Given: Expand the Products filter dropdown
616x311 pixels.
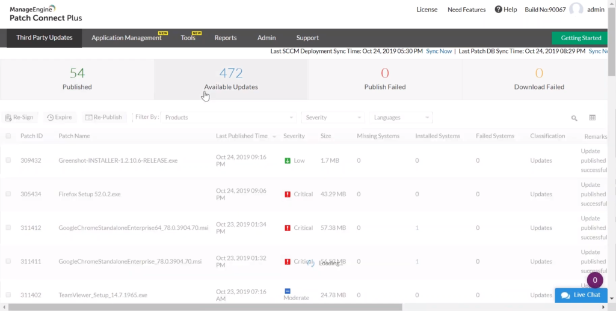Looking at the screenshot, I should (229, 118).
